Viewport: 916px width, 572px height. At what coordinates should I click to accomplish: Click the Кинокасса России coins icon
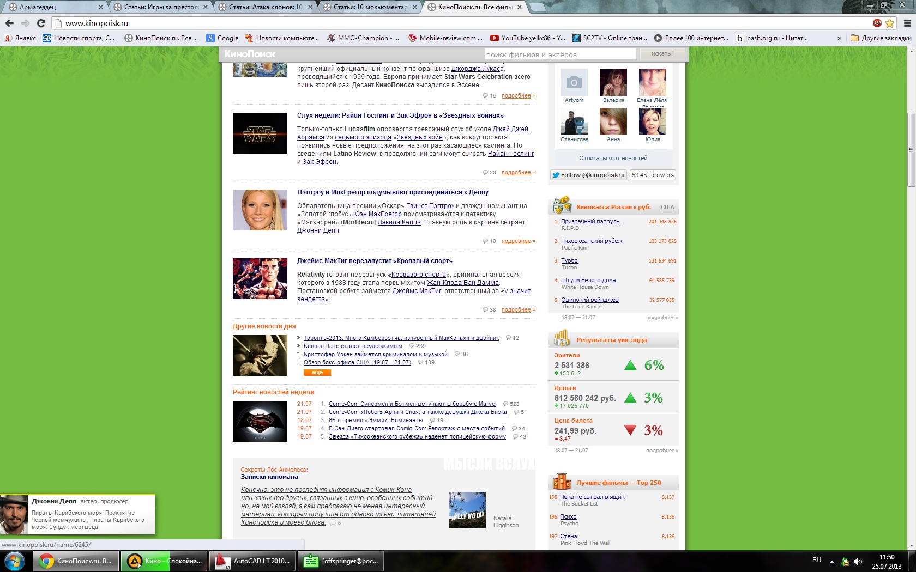tap(562, 205)
